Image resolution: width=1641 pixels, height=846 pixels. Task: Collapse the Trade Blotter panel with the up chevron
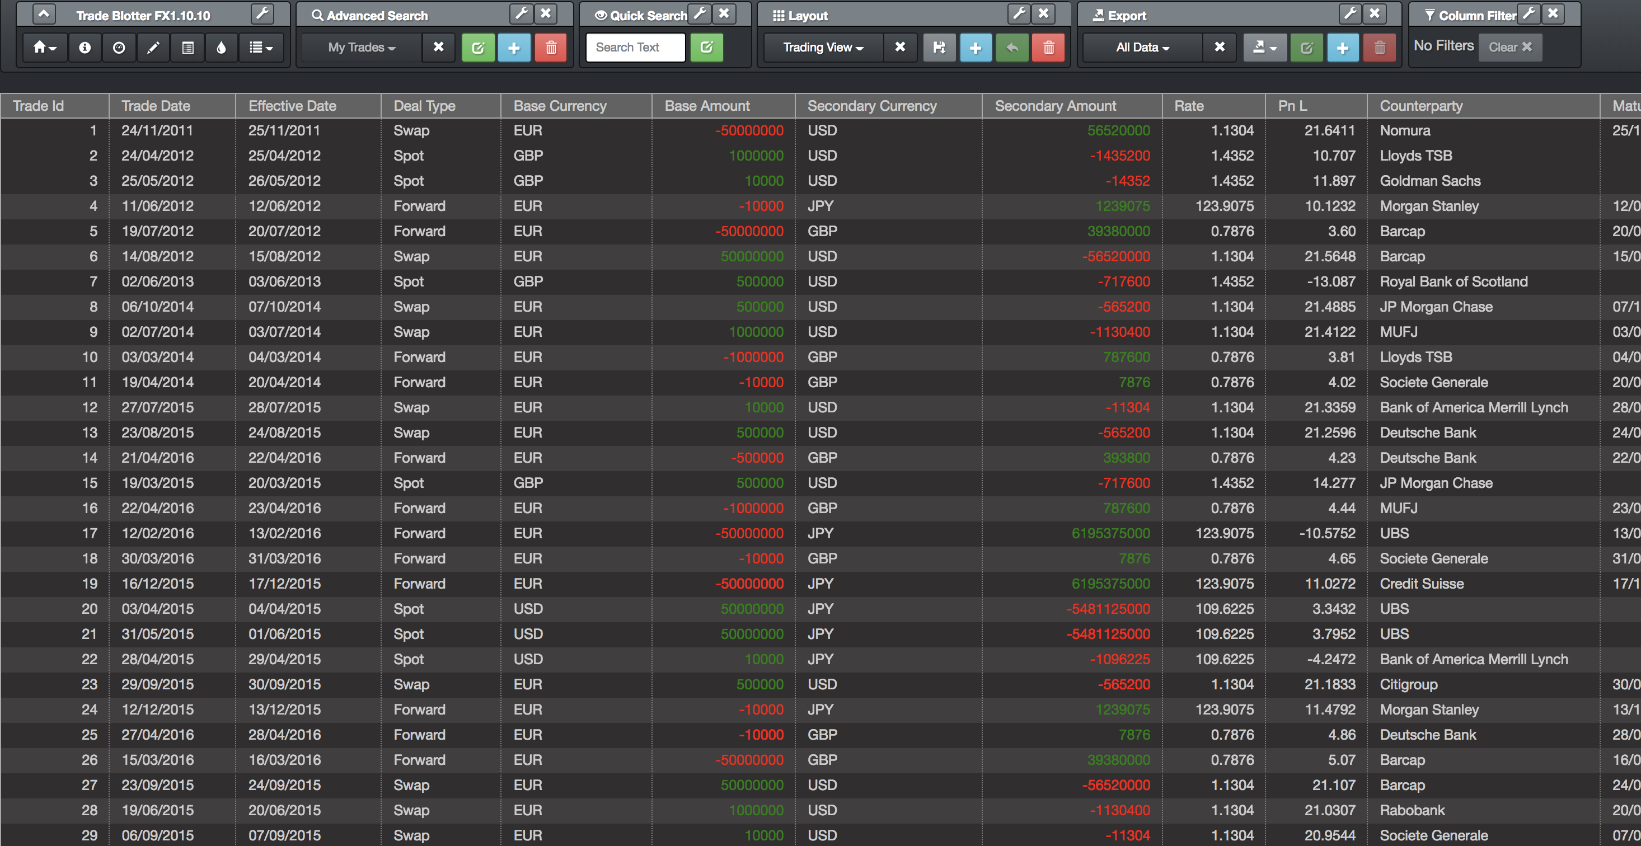tap(43, 14)
